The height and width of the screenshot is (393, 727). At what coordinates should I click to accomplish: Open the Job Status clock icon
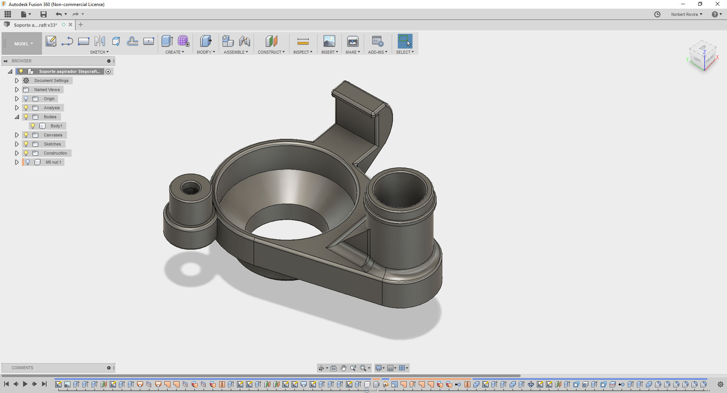(x=657, y=14)
